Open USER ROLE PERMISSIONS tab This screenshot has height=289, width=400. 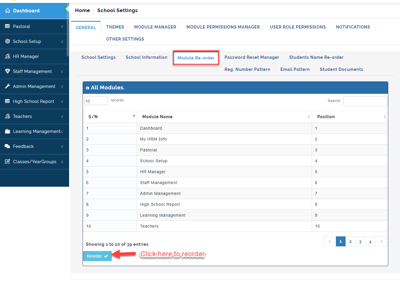click(x=298, y=27)
